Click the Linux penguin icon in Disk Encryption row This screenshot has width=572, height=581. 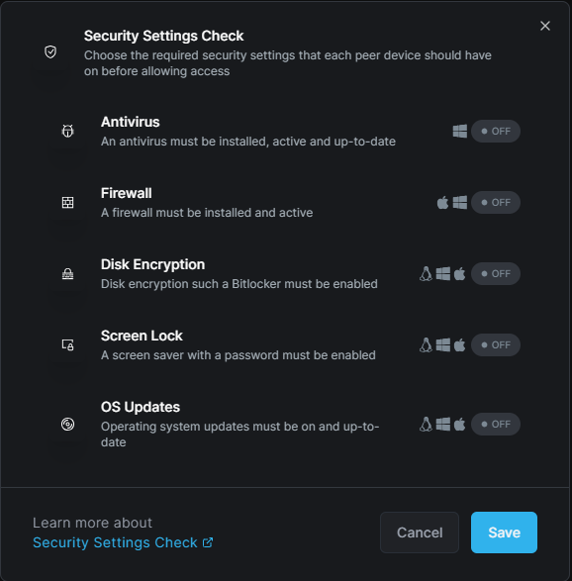click(x=427, y=274)
